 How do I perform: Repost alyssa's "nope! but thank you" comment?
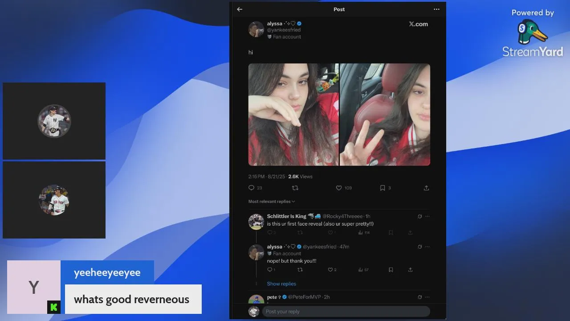300,269
